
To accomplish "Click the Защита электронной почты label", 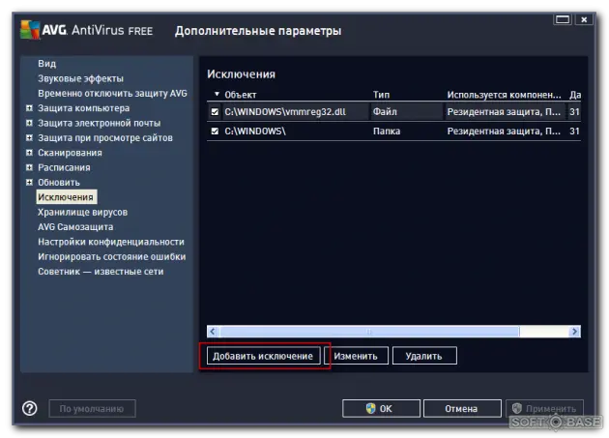I will pyautogui.click(x=99, y=123).
